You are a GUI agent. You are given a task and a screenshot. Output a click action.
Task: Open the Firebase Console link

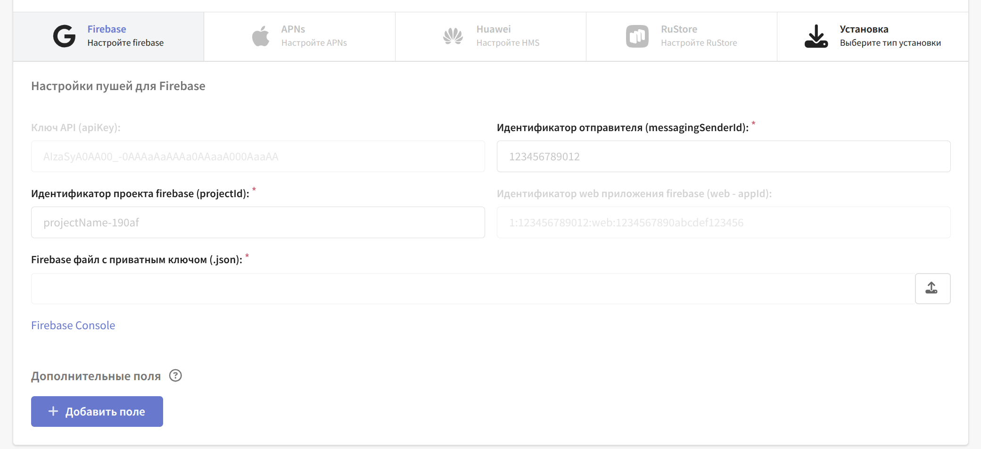(x=73, y=325)
